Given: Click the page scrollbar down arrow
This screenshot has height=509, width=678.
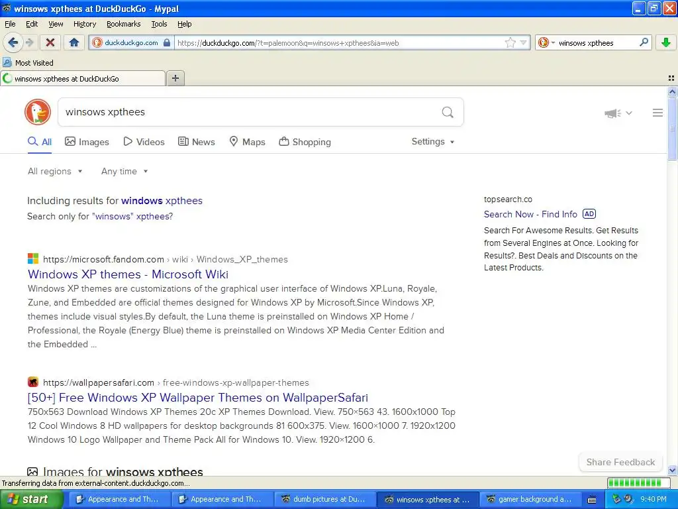Looking at the screenshot, I should pyautogui.click(x=672, y=470).
